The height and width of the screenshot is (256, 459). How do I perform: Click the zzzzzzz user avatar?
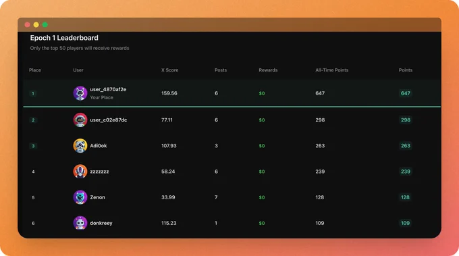click(80, 172)
